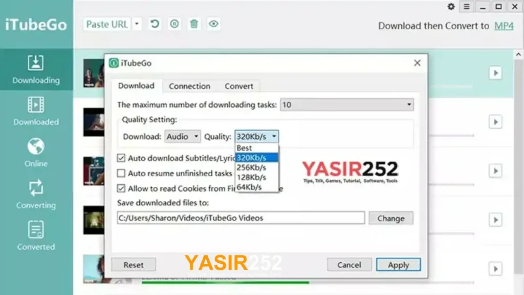The height and width of the screenshot is (295, 524).
Task: Toggle Auto download Subtitles/Lyrics checkbox
Action: tap(121, 158)
